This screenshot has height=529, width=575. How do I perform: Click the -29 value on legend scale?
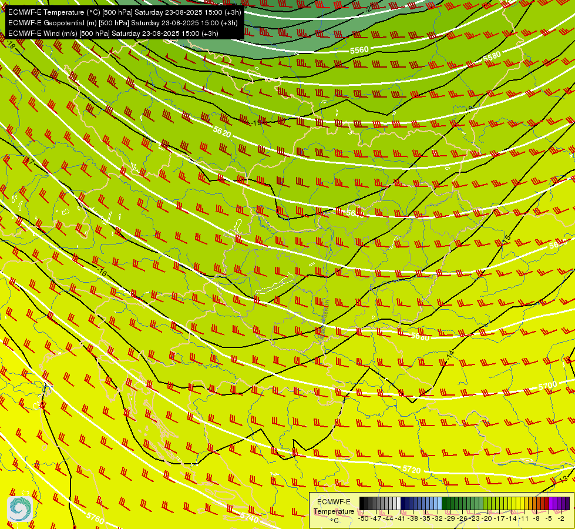pyautogui.click(x=449, y=518)
